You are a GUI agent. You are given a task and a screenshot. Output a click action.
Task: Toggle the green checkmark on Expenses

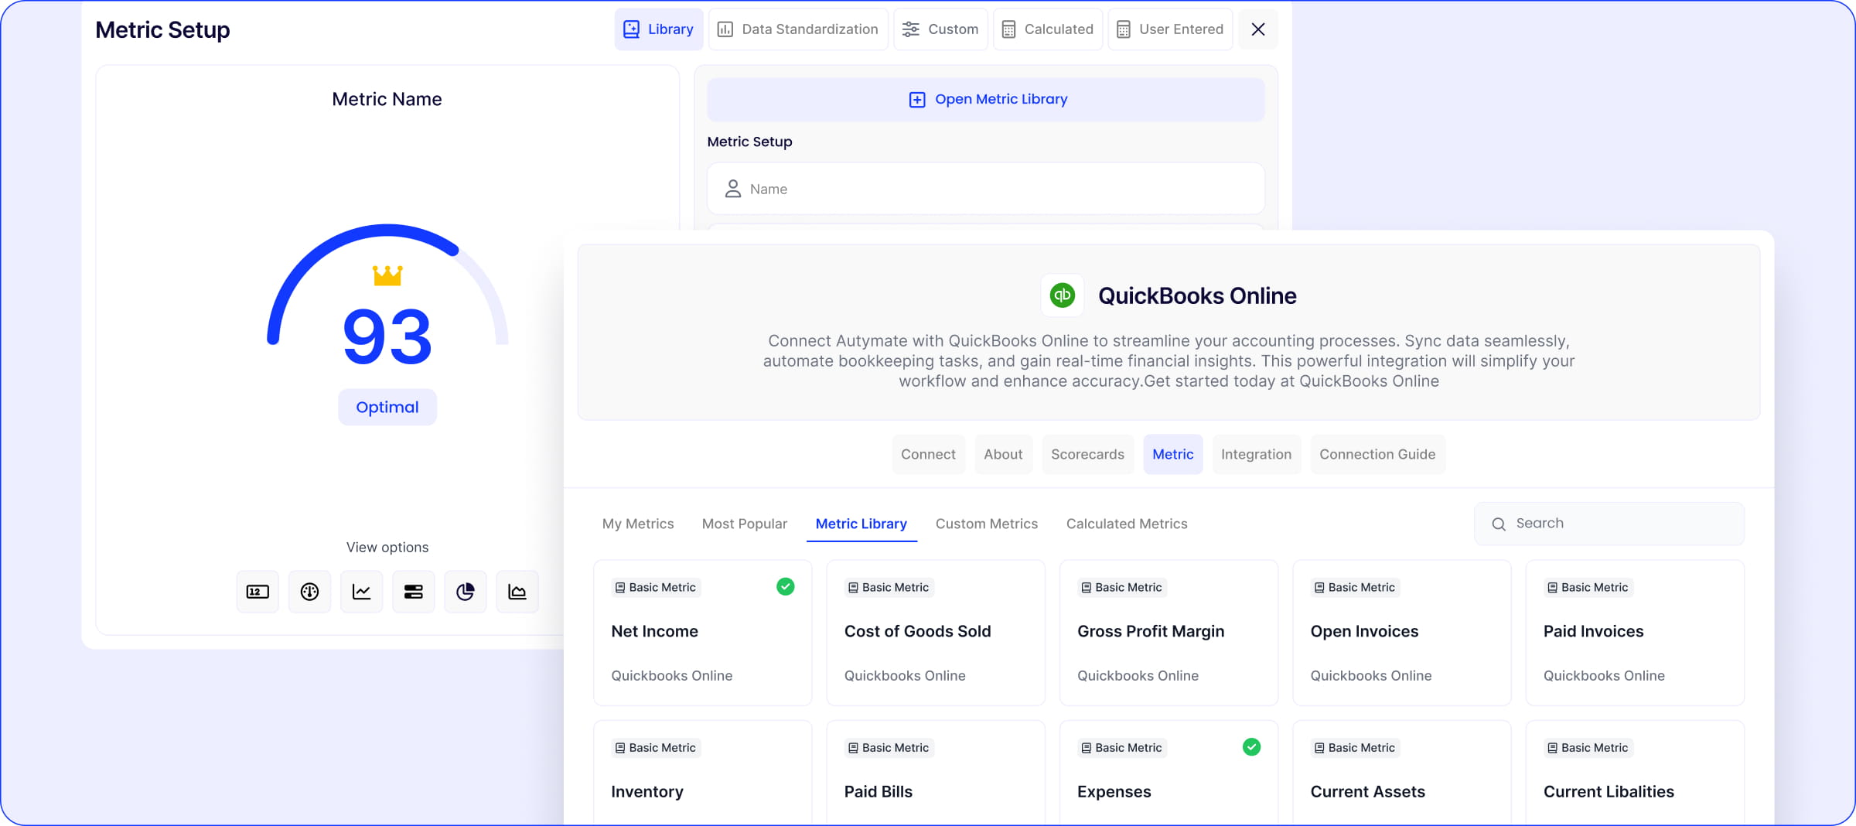pos(1252,747)
